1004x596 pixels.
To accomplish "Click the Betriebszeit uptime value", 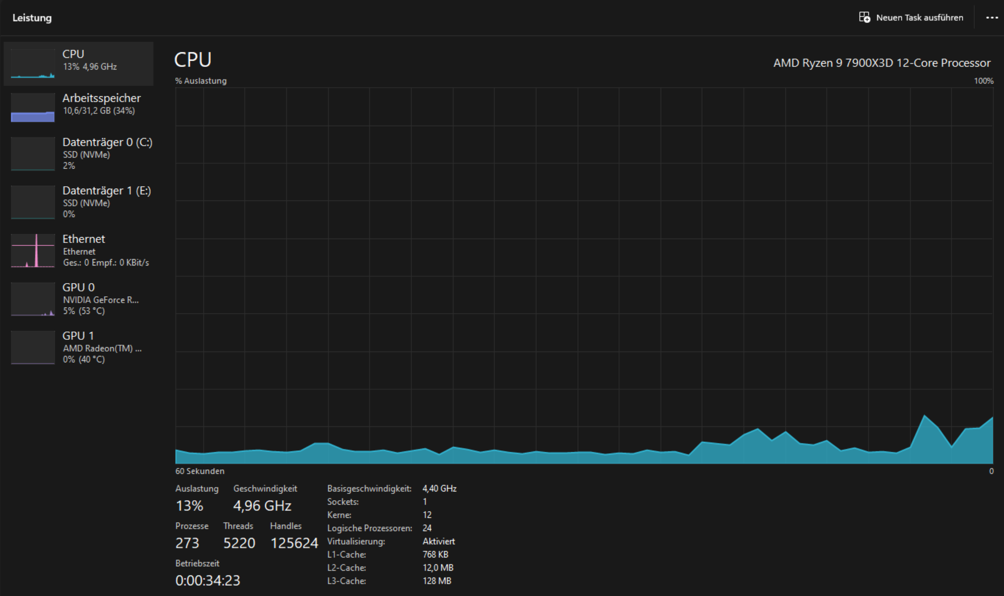I will (x=207, y=580).
